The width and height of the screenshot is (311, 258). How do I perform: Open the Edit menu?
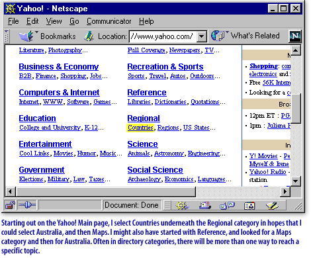coord(32,21)
